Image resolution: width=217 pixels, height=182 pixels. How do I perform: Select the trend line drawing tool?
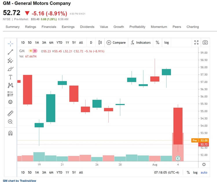tap(10, 52)
